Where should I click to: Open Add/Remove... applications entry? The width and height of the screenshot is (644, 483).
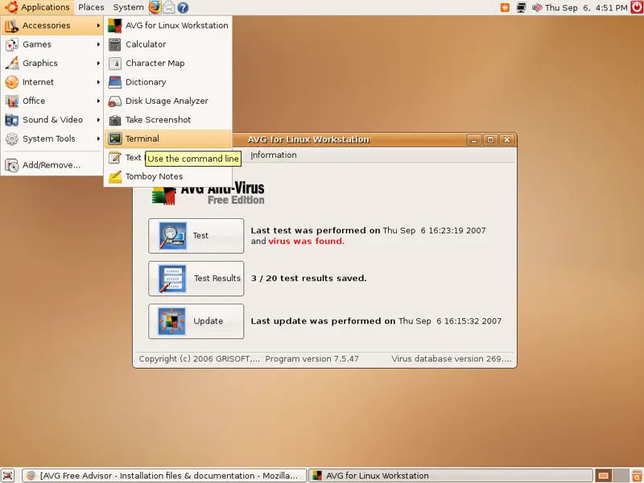pos(52,165)
